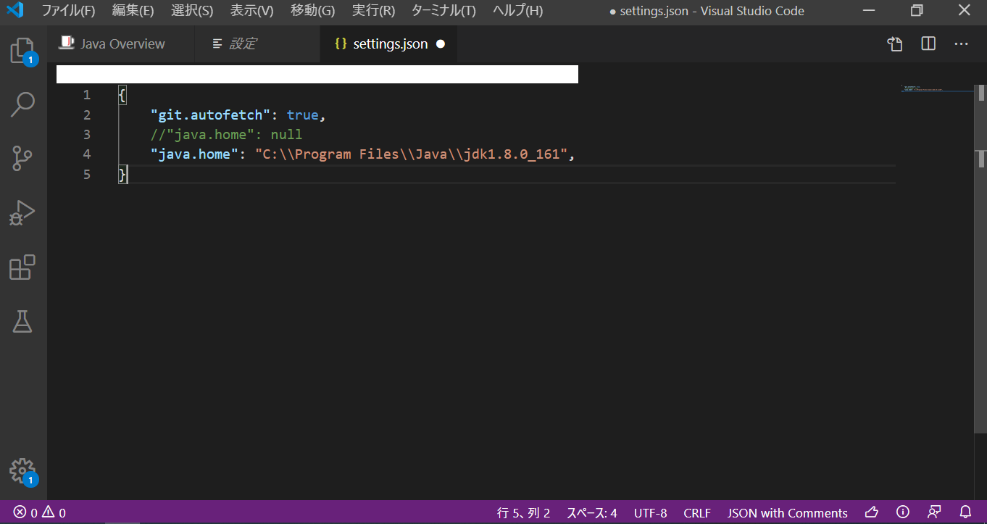This screenshot has height=524, width=987.
Task: Click line number 1 in the gutter
Action: tap(87, 95)
